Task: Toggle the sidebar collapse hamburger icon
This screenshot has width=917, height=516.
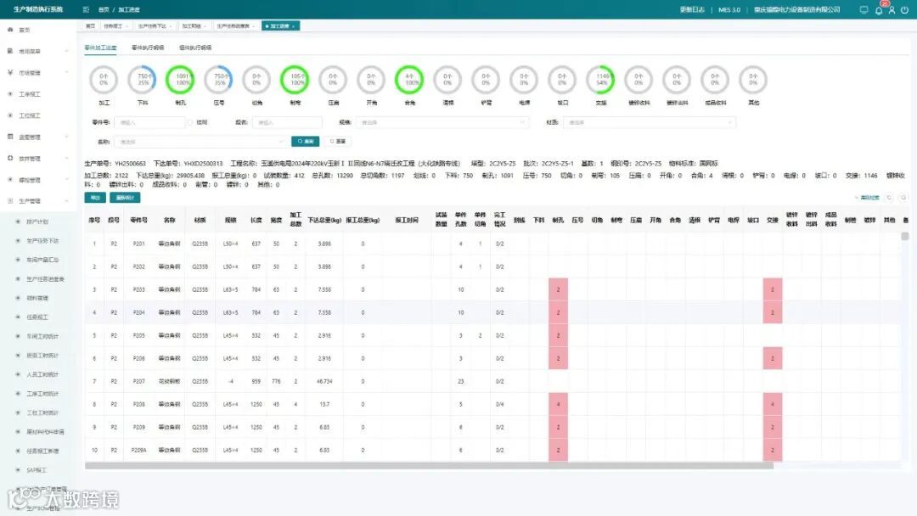Action: point(86,9)
